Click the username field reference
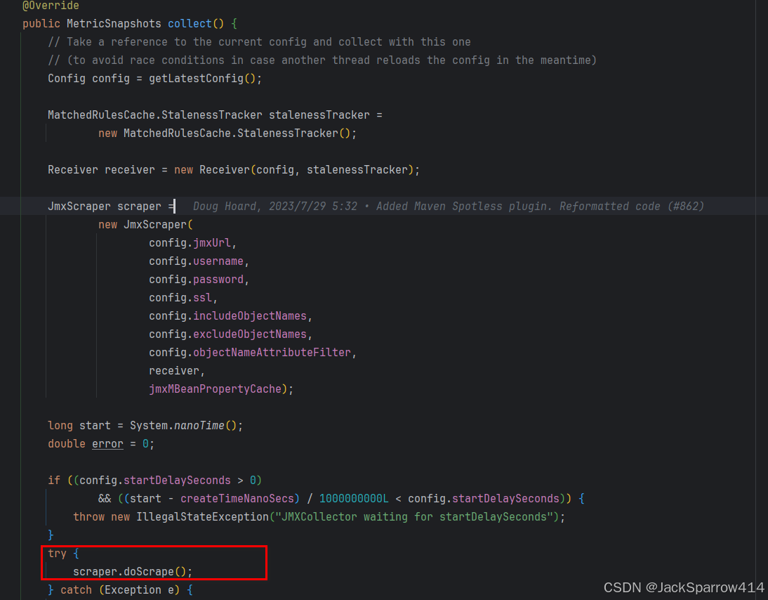The width and height of the screenshot is (768, 600). tap(218, 261)
